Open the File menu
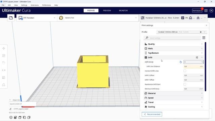215x121 pixels. coord(3,5)
